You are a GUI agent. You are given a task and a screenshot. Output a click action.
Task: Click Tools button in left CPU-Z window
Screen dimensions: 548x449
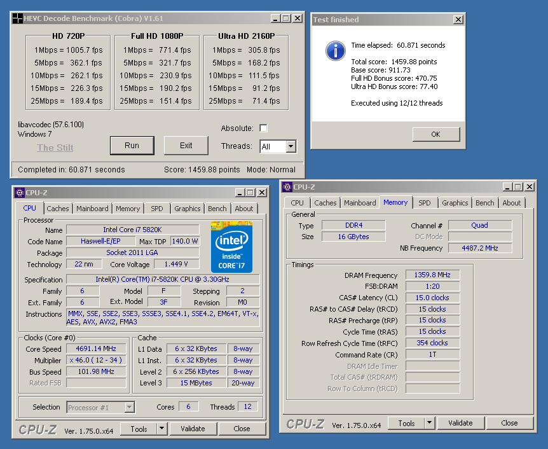click(139, 429)
